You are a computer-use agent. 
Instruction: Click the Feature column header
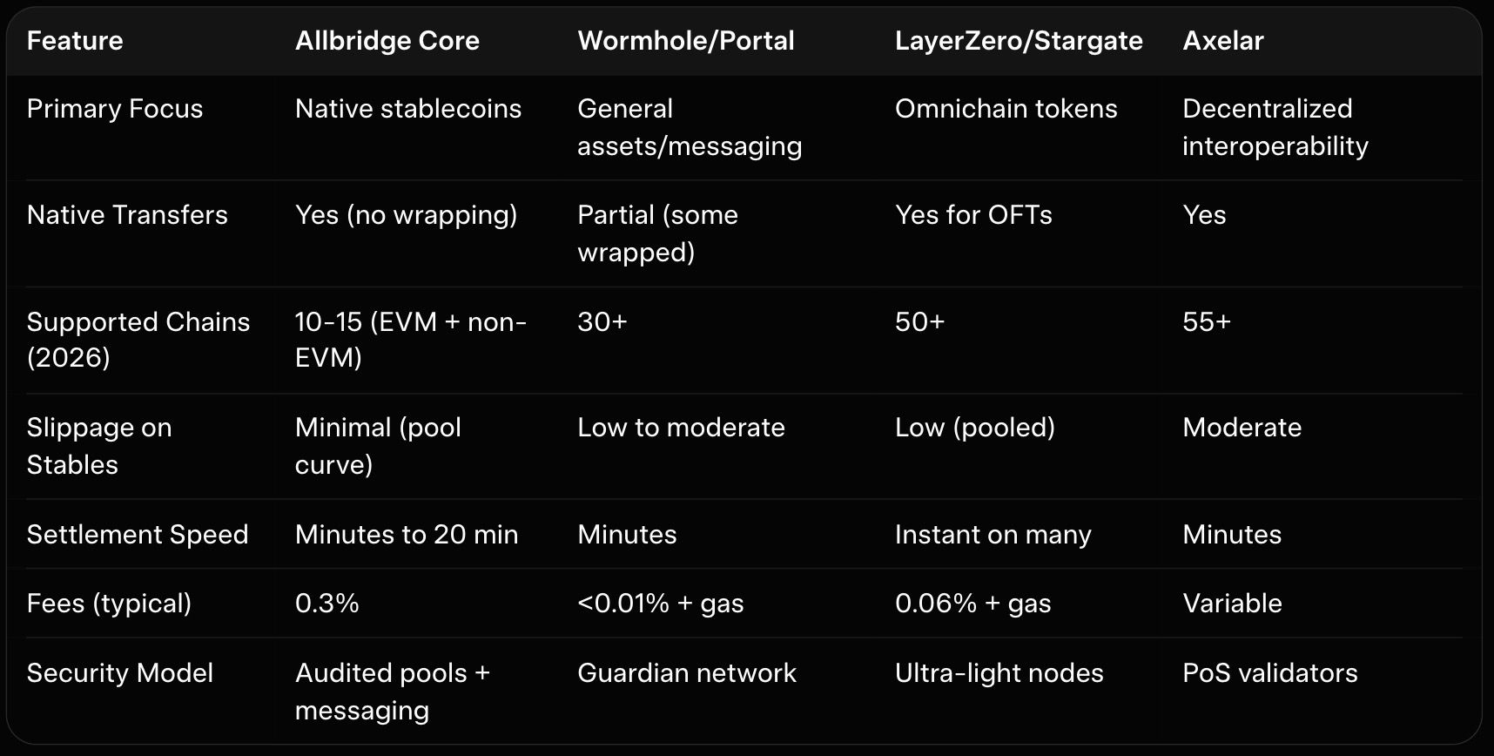75,41
